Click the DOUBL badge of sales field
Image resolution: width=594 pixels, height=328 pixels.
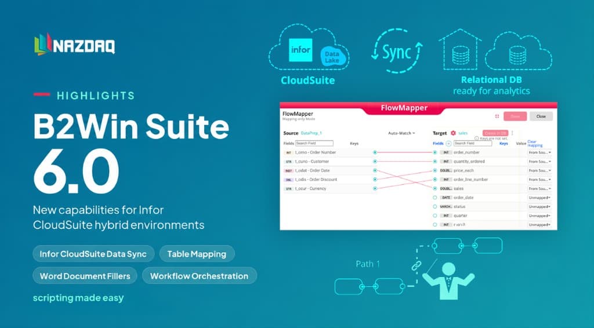[446, 189]
